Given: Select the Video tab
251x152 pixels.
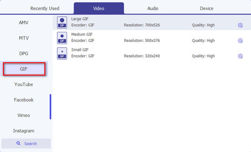Looking at the screenshot, I should tap(99, 8).
